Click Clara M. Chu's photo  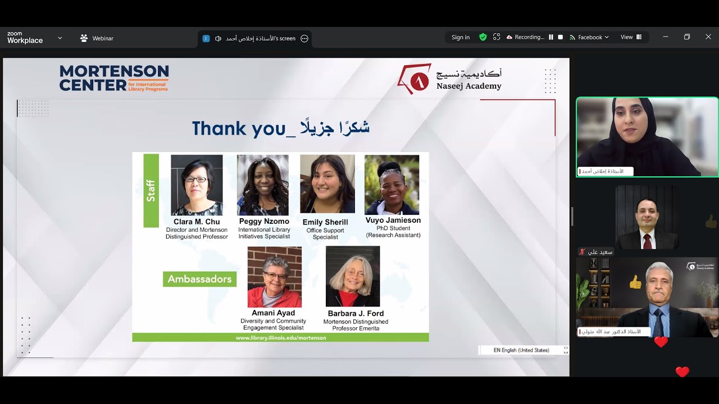[x=197, y=185]
